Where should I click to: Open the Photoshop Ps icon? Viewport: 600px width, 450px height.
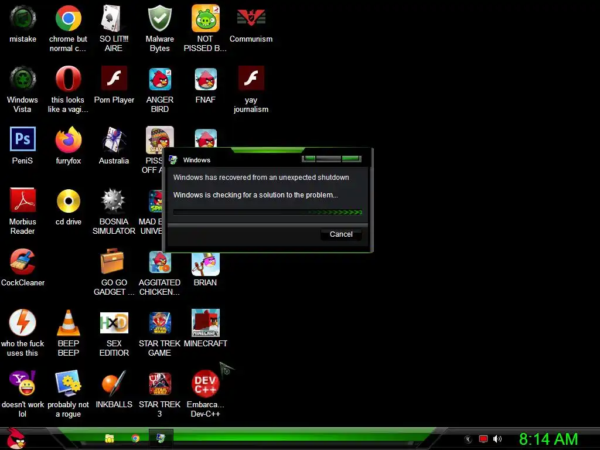[x=23, y=139]
